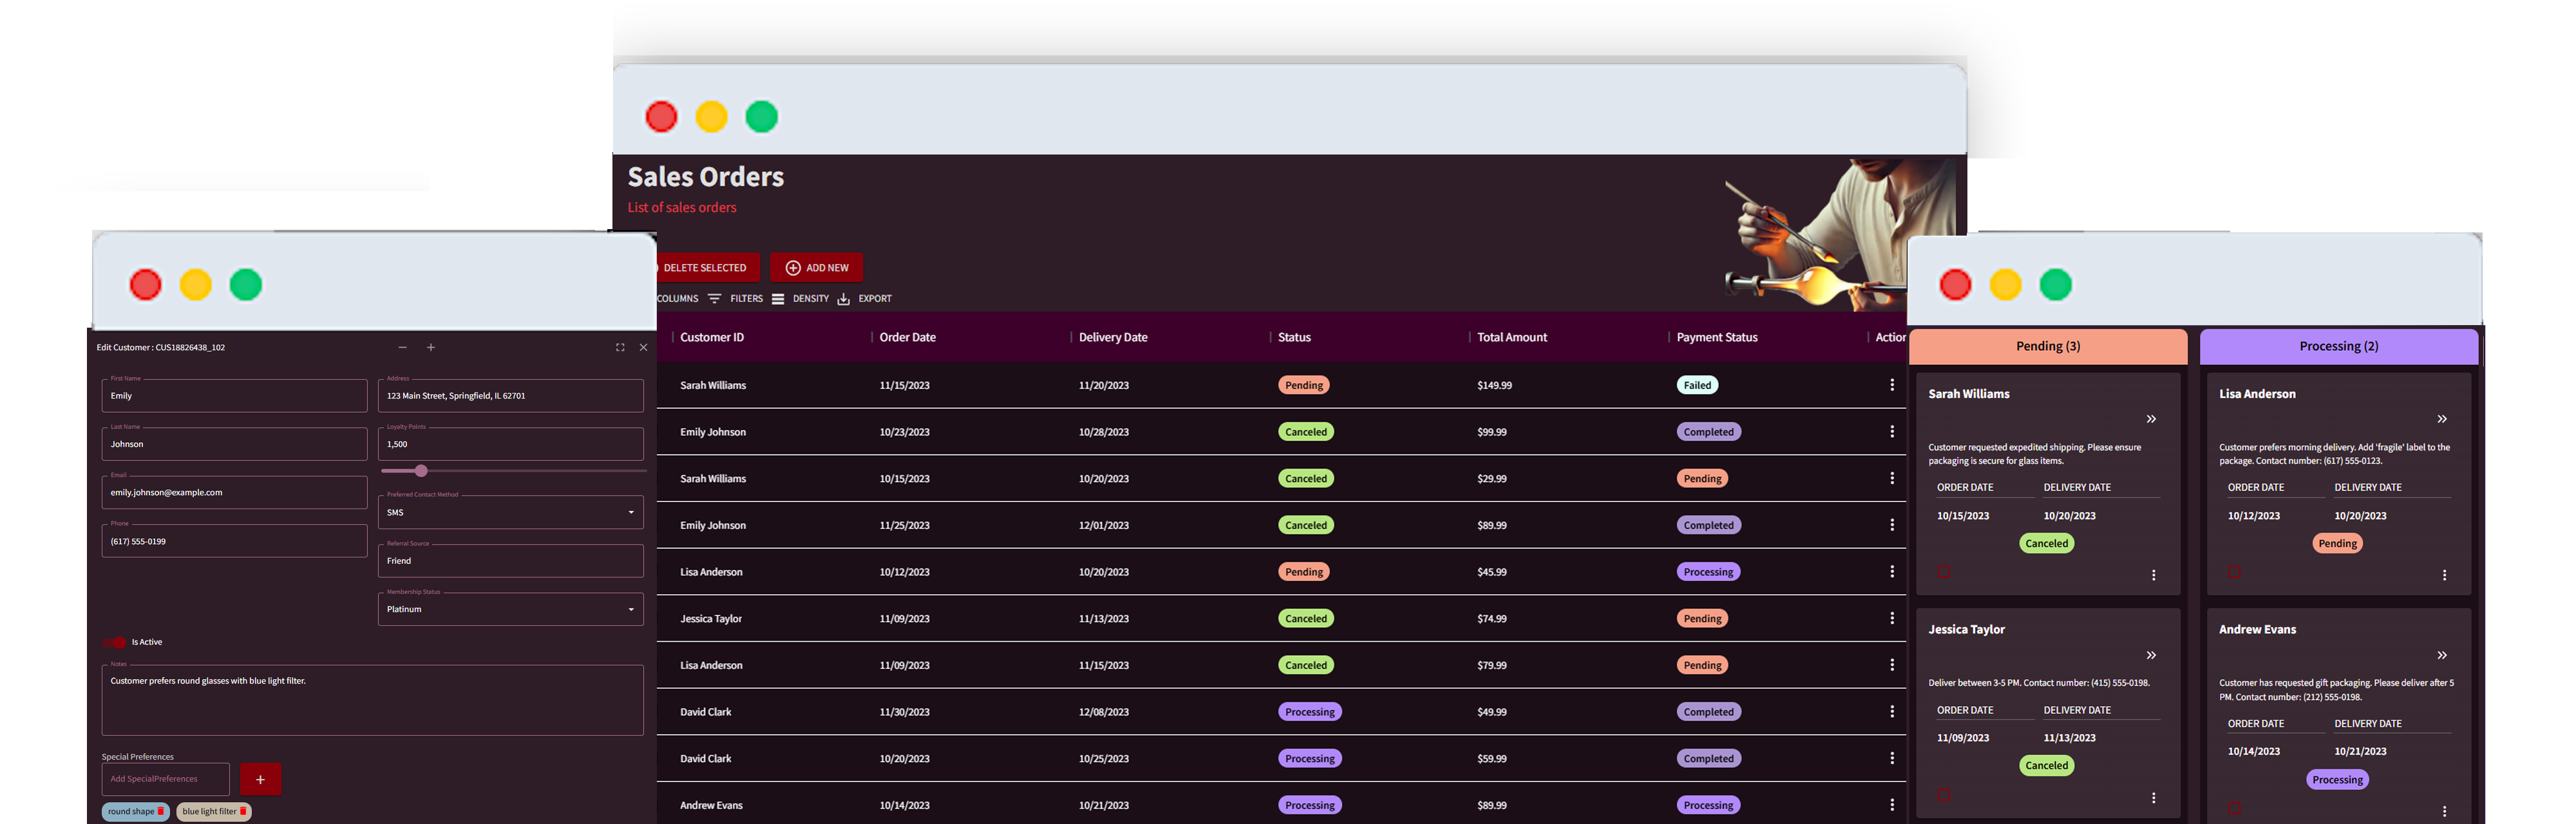Open the Filters options icon

[715, 298]
